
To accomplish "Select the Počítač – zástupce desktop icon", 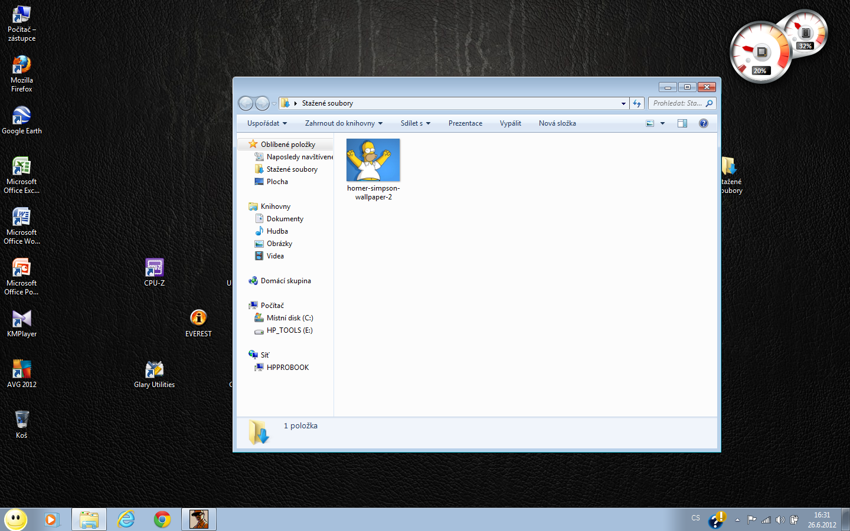I will click(x=22, y=23).
